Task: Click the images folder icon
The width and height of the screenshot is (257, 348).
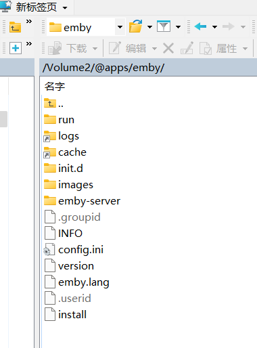Action: coord(50,184)
